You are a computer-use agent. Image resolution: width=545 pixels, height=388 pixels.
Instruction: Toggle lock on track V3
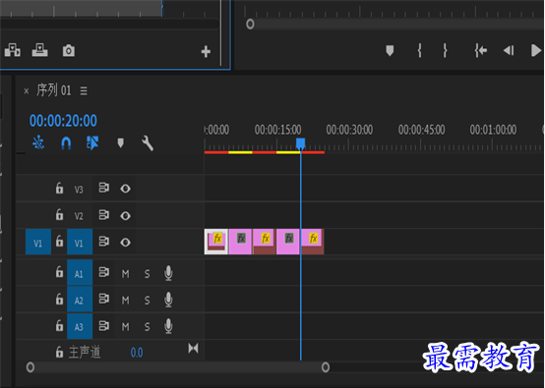coord(59,188)
